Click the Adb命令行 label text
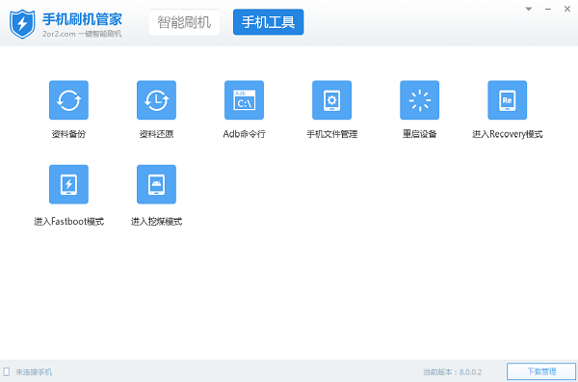 244,134
